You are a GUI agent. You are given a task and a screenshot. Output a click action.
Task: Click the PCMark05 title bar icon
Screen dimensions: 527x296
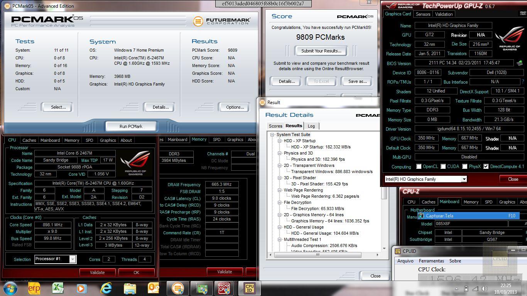point(7,6)
